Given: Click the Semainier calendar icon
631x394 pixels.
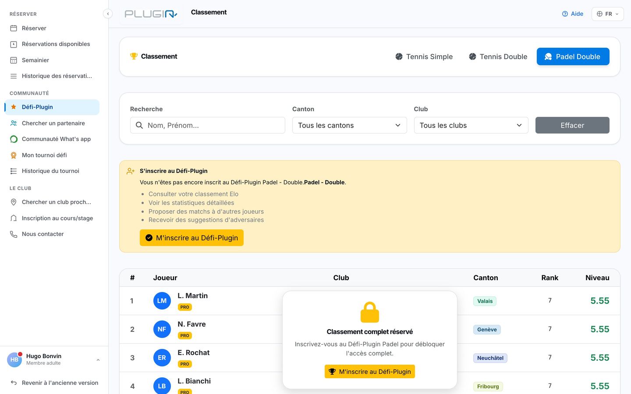Looking at the screenshot, I should click(x=14, y=60).
